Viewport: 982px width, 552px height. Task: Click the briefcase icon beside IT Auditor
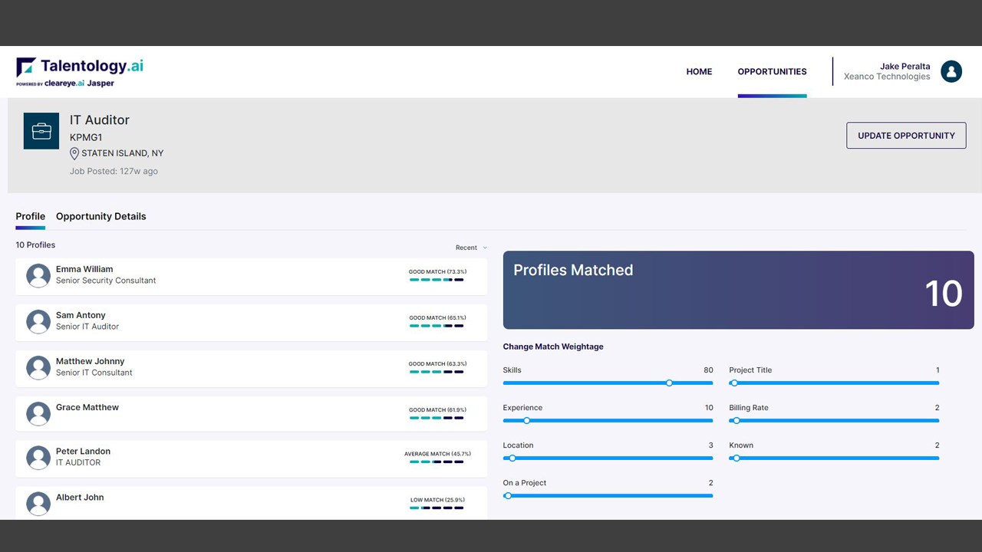point(41,131)
